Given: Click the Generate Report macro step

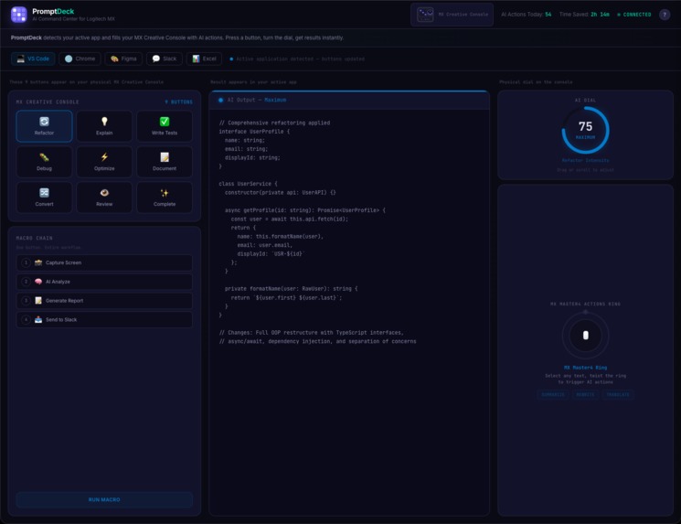Looking at the screenshot, I should [104, 301].
